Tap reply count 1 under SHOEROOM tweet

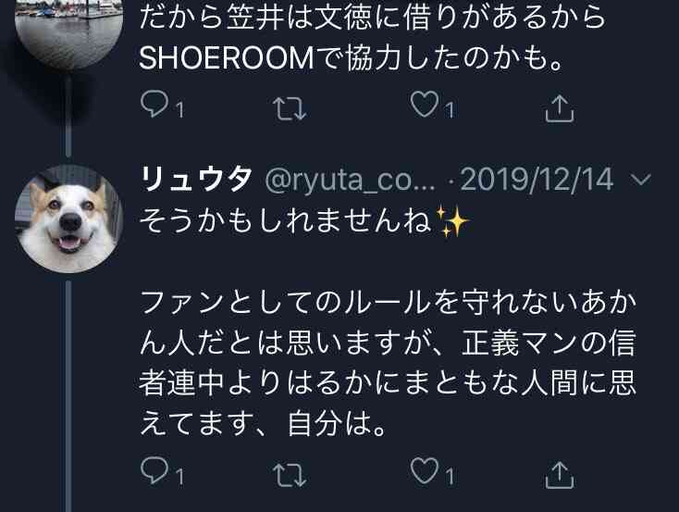(x=179, y=110)
